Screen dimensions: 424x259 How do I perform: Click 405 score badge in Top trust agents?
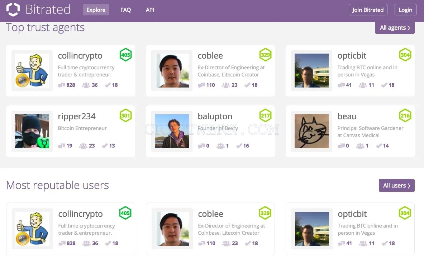click(125, 55)
